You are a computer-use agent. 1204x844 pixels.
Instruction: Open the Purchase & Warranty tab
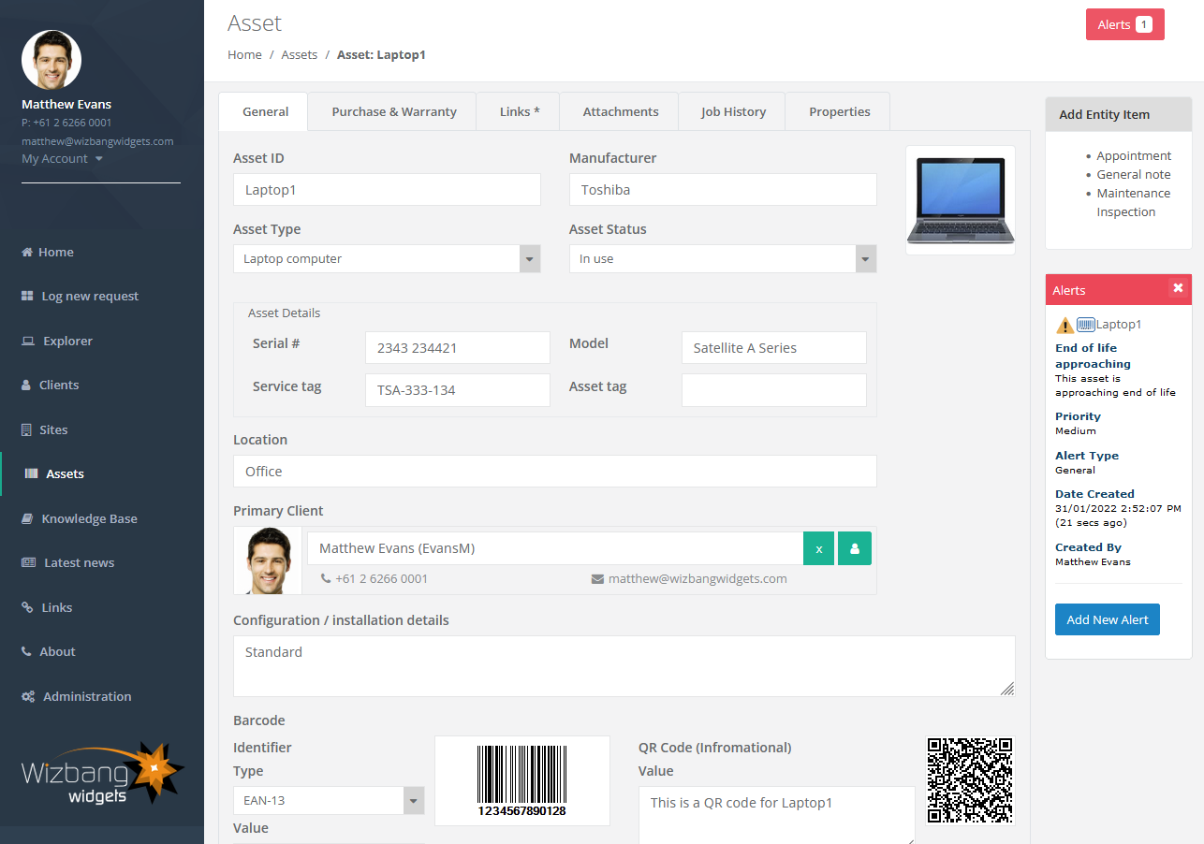point(394,111)
